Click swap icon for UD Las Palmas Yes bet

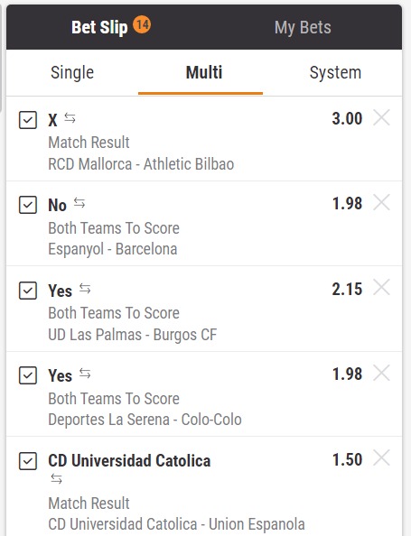click(x=85, y=289)
